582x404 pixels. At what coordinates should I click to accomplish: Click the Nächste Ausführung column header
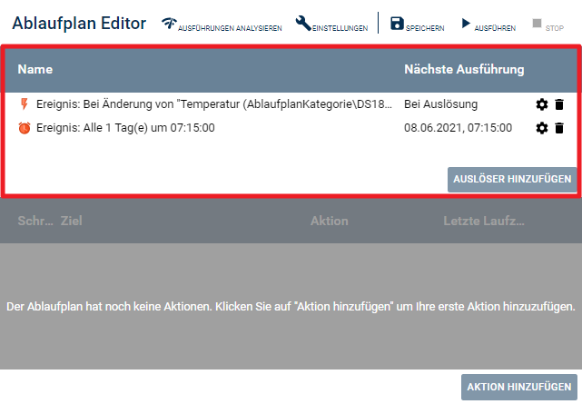(x=463, y=69)
